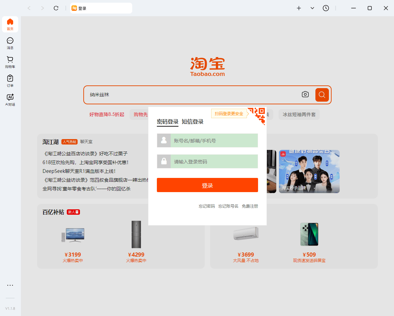The width and height of the screenshot is (394, 316).
Task: Click the 忘记密码 forgot password link
Action: tap(206, 206)
